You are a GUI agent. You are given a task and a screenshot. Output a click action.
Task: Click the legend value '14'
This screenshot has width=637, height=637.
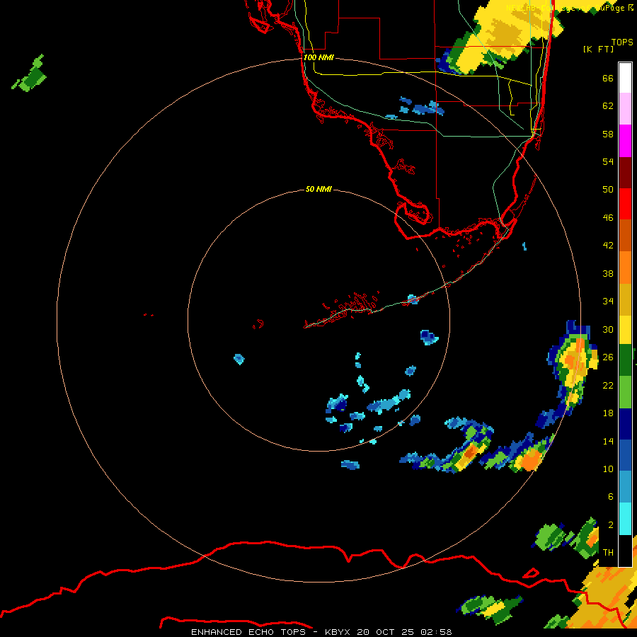pyautogui.click(x=608, y=441)
